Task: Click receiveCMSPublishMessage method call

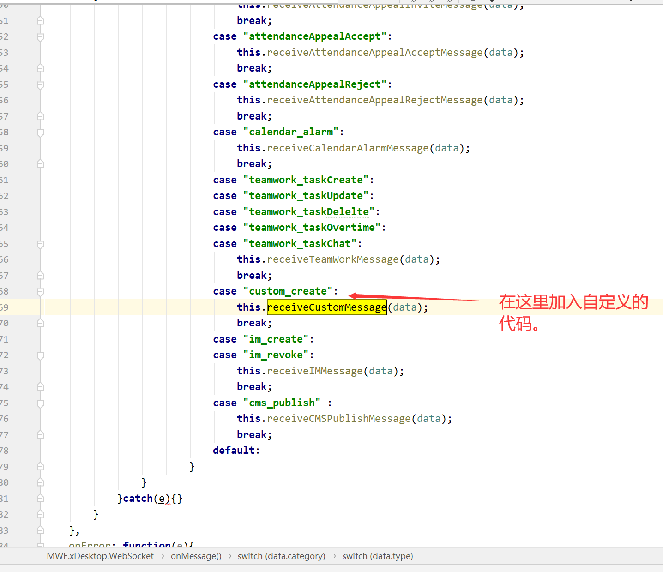Action: point(338,419)
